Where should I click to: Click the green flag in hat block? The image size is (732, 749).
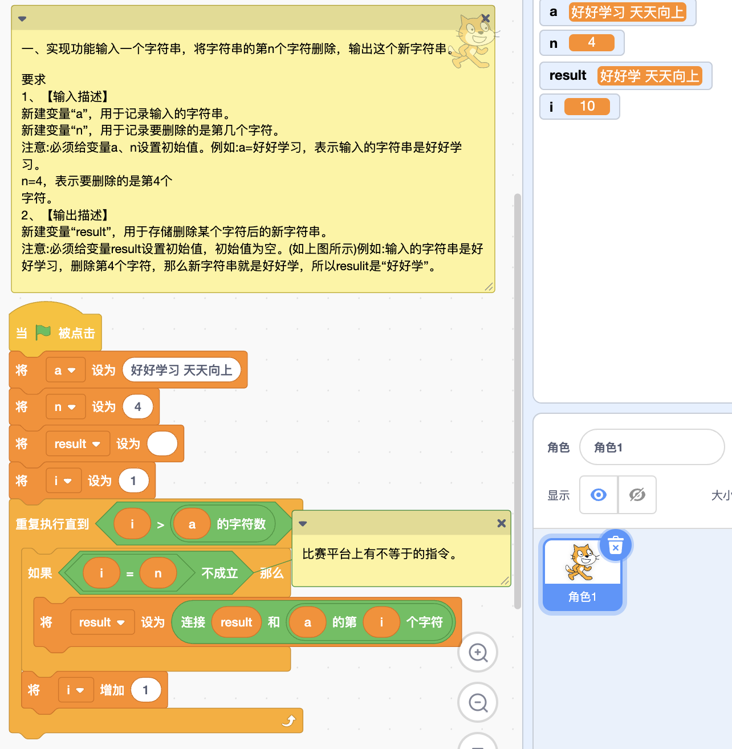pyautogui.click(x=43, y=332)
